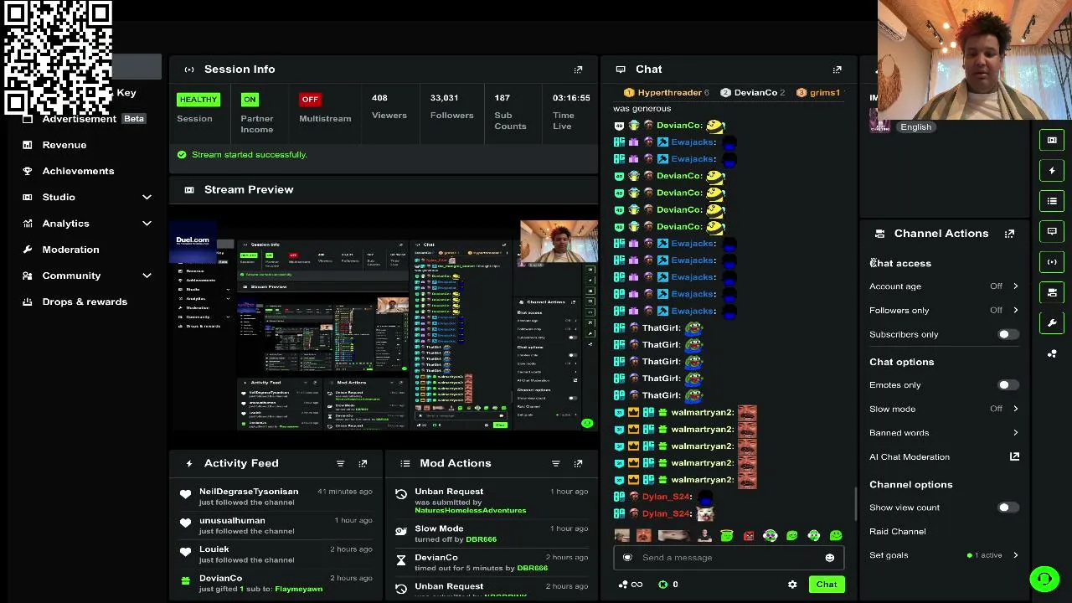Click the wrench icon in right sidebar
This screenshot has width=1072, height=603.
pos(1052,322)
